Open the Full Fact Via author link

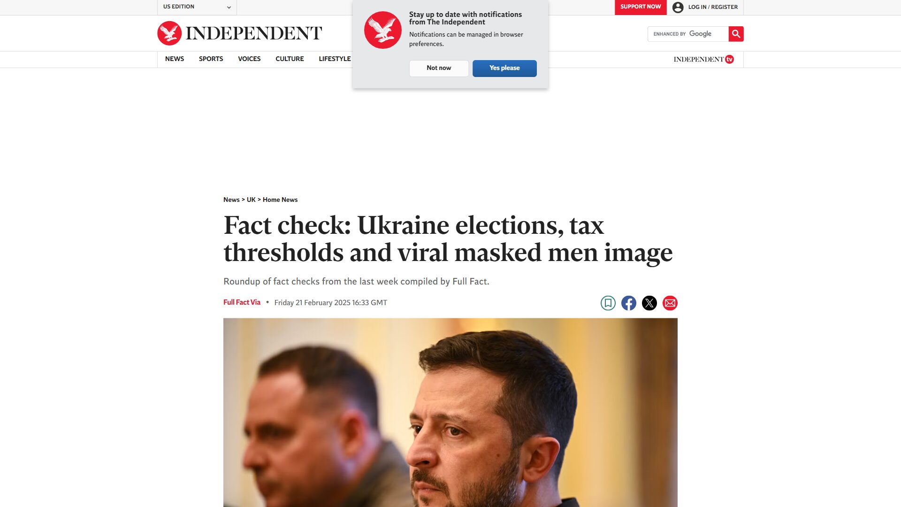click(x=242, y=302)
